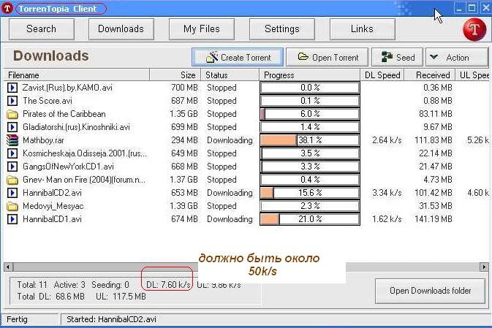This screenshot has width=492, height=328.
Task: Click the TorrenTopia title bar app icon
Action: (x=7, y=9)
